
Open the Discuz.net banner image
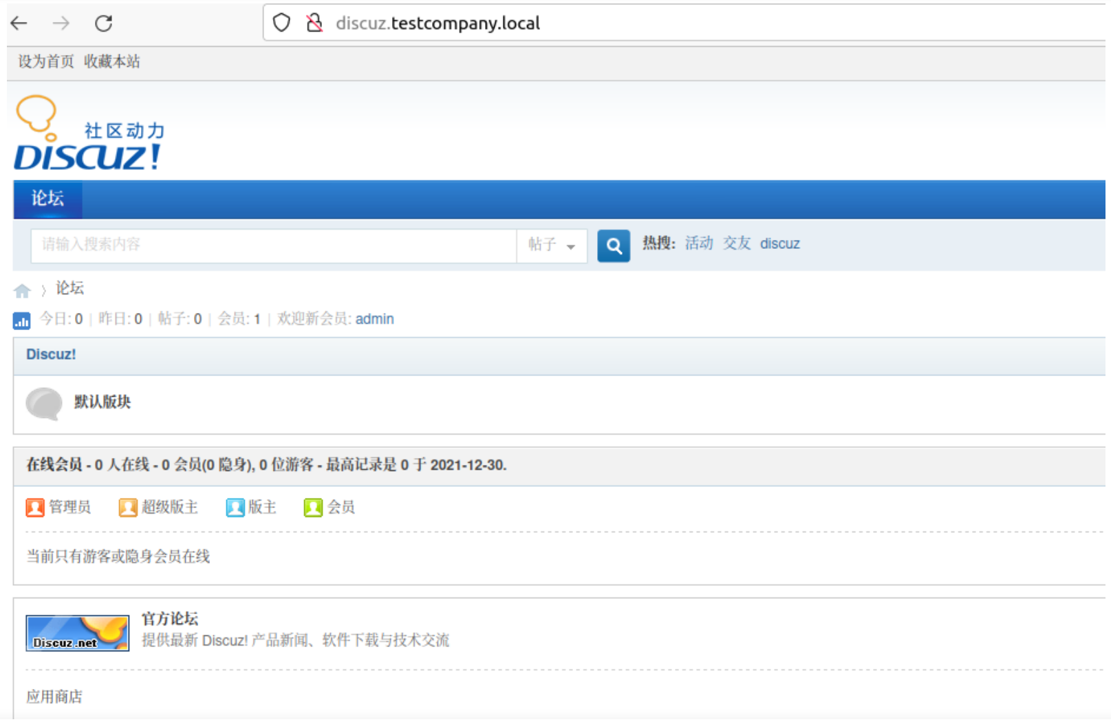point(78,633)
